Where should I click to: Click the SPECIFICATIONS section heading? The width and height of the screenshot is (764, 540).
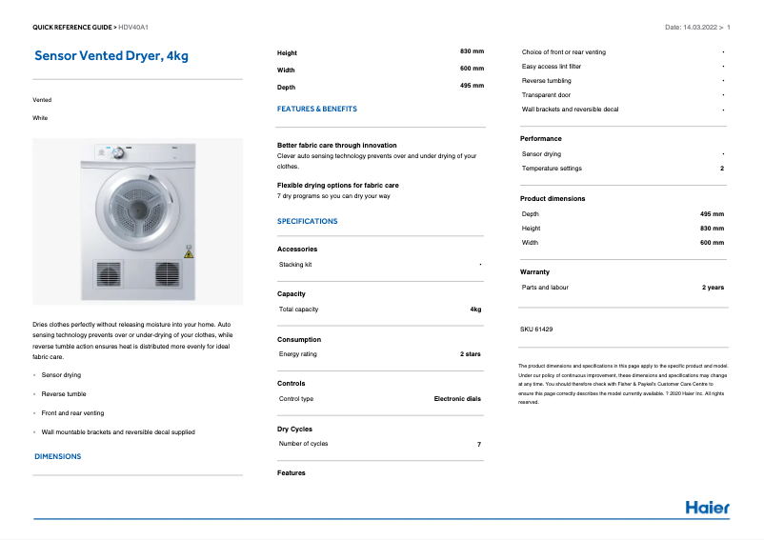click(307, 221)
